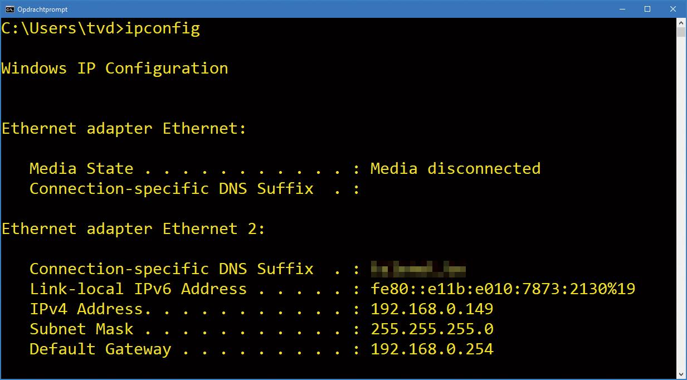The width and height of the screenshot is (687, 380).
Task: Click the scrollbar up arrow
Action: coord(681,23)
